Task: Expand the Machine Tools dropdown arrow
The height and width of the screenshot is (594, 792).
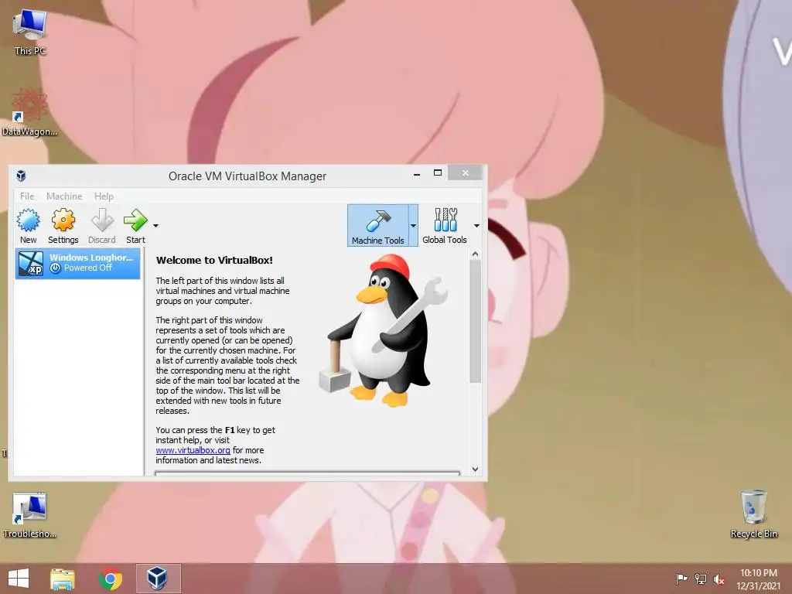Action: pyautogui.click(x=413, y=225)
